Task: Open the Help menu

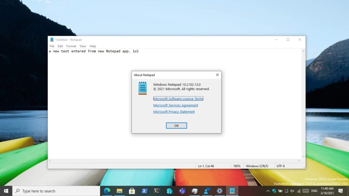Action: [92, 46]
